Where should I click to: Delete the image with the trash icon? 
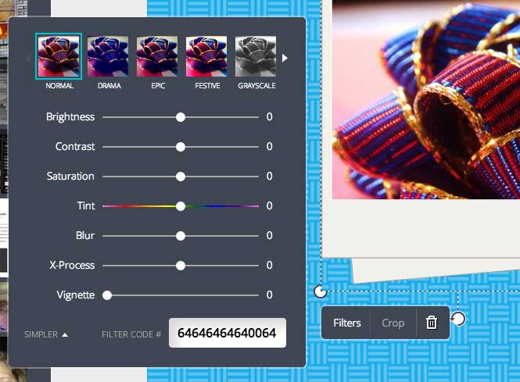click(x=432, y=323)
